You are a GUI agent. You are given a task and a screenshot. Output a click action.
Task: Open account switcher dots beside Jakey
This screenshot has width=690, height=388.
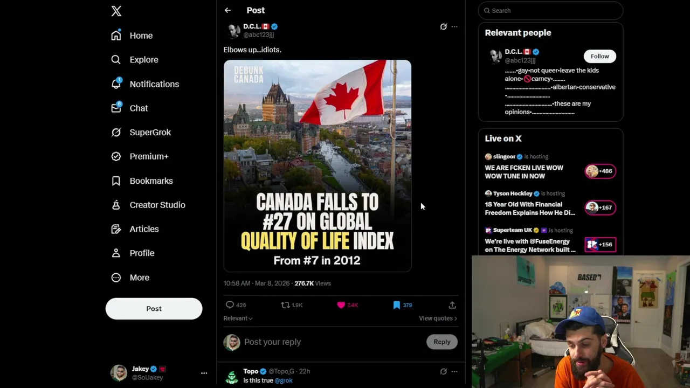(x=204, y=373)
